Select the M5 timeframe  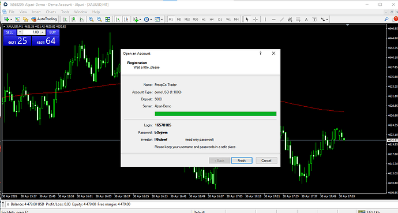[x=179, y=19]
